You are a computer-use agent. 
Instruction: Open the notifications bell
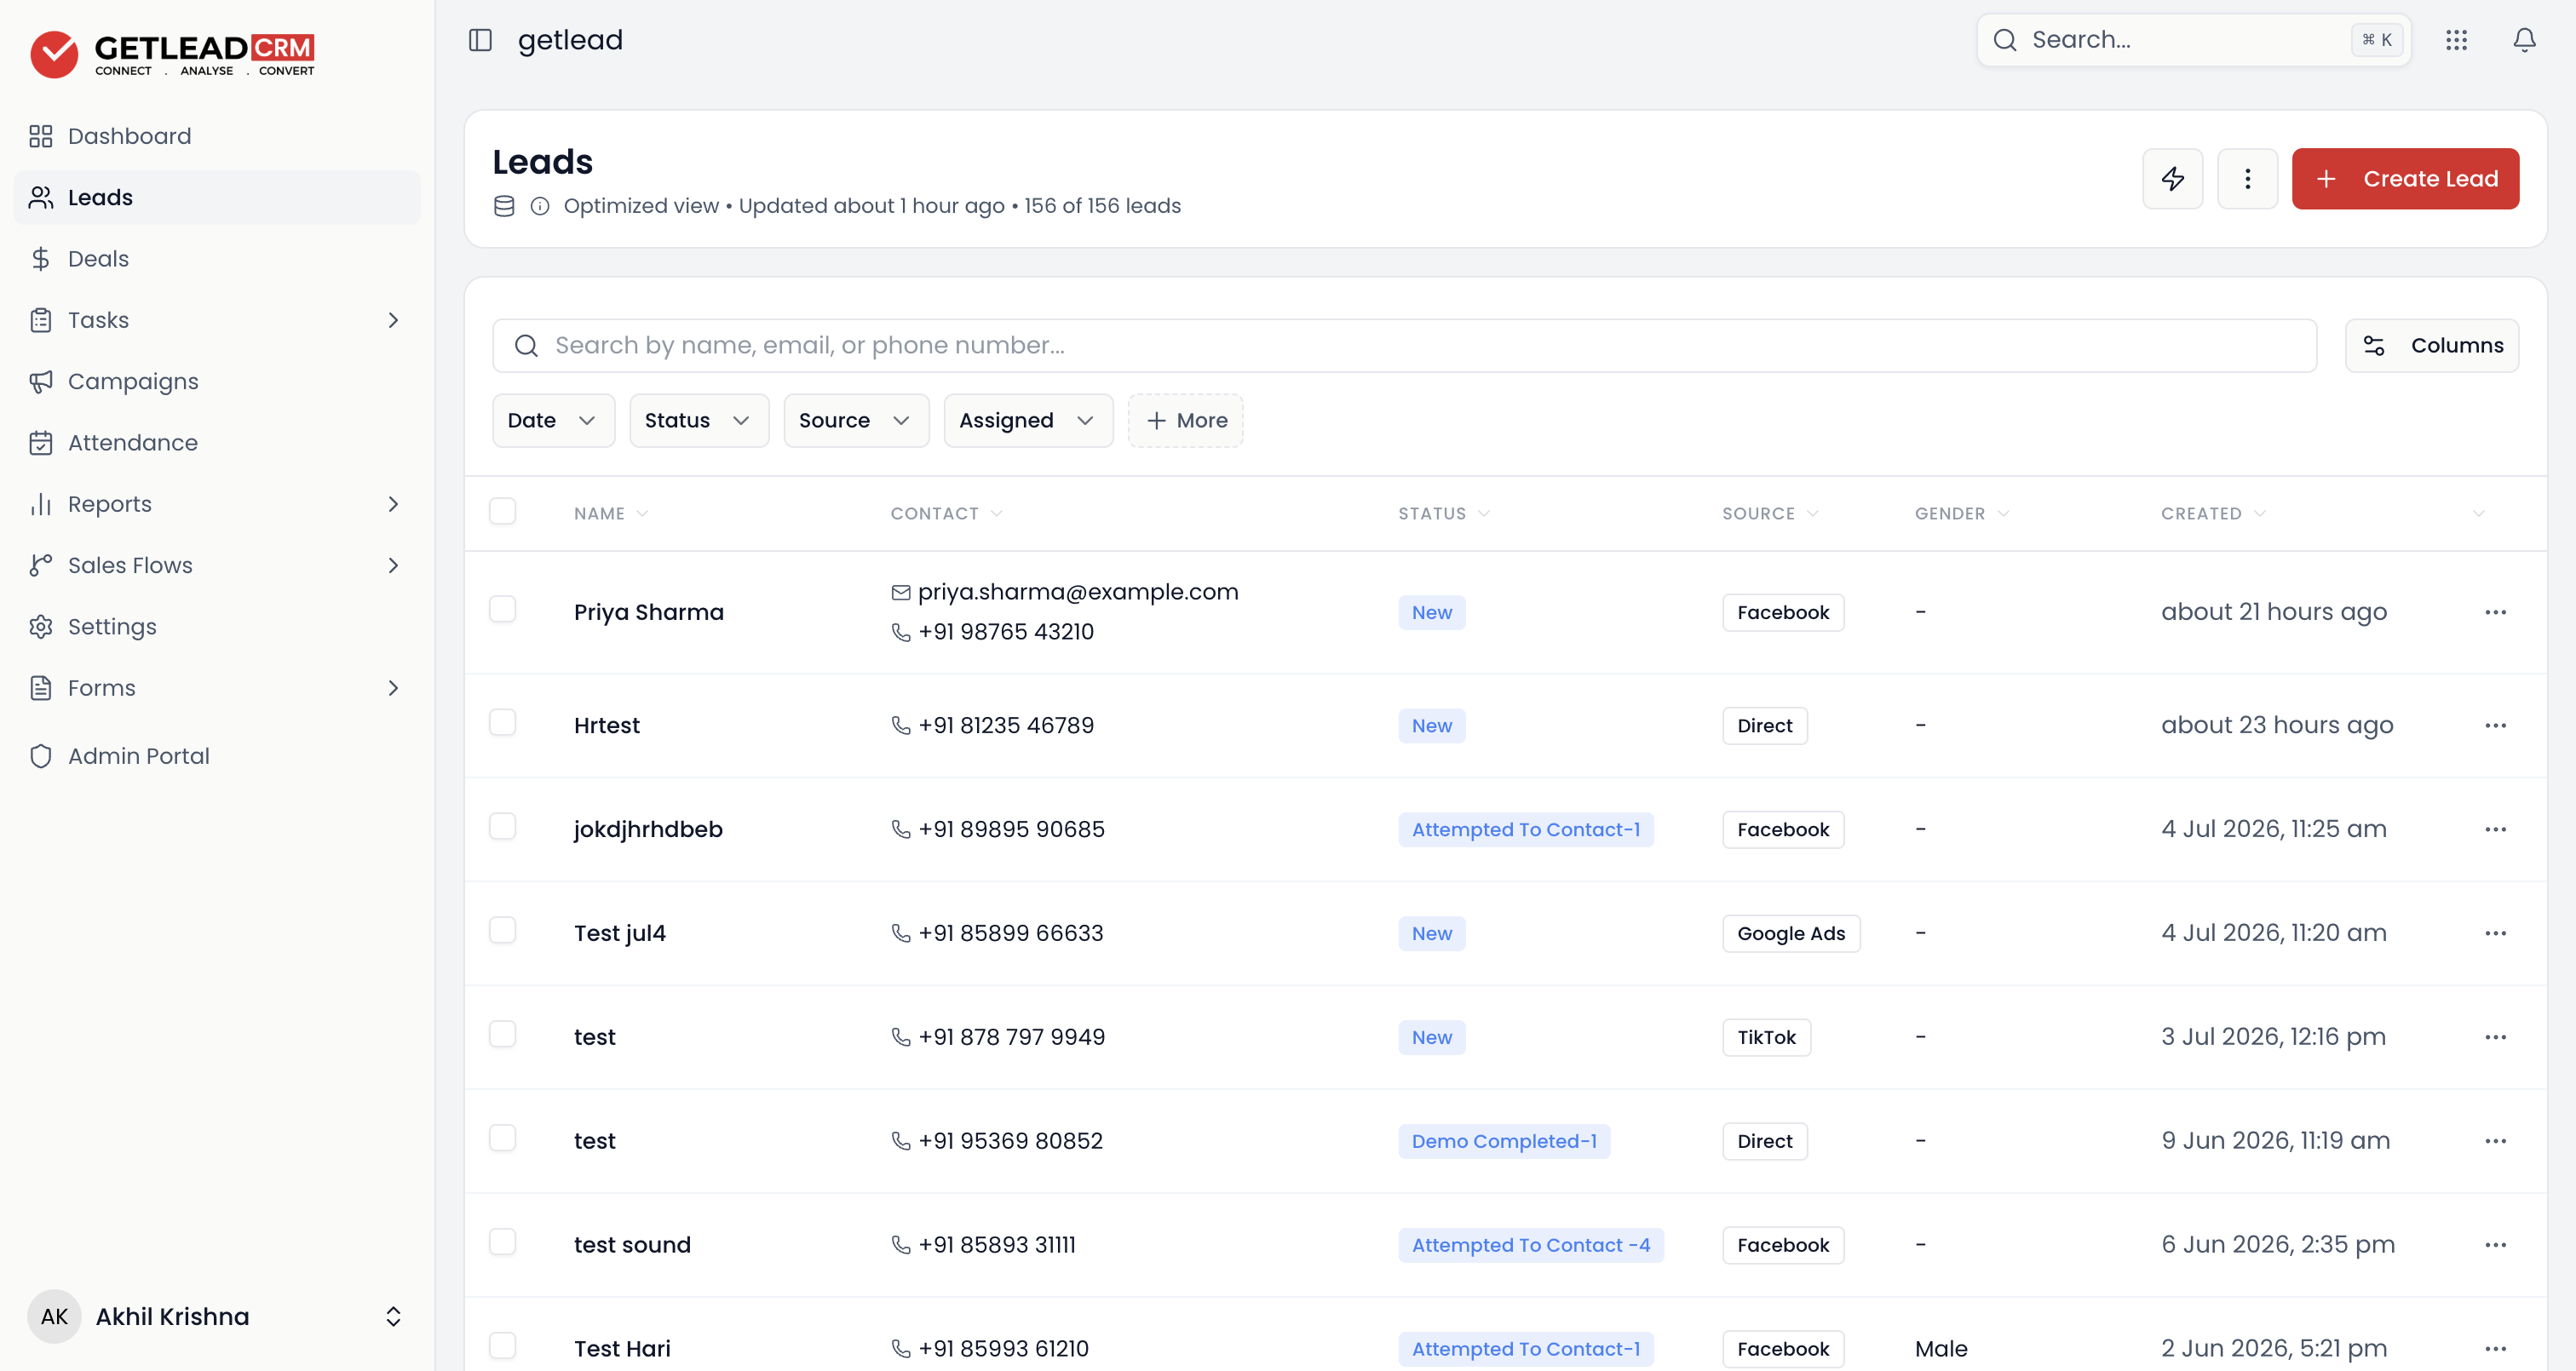coord(2524,40)
